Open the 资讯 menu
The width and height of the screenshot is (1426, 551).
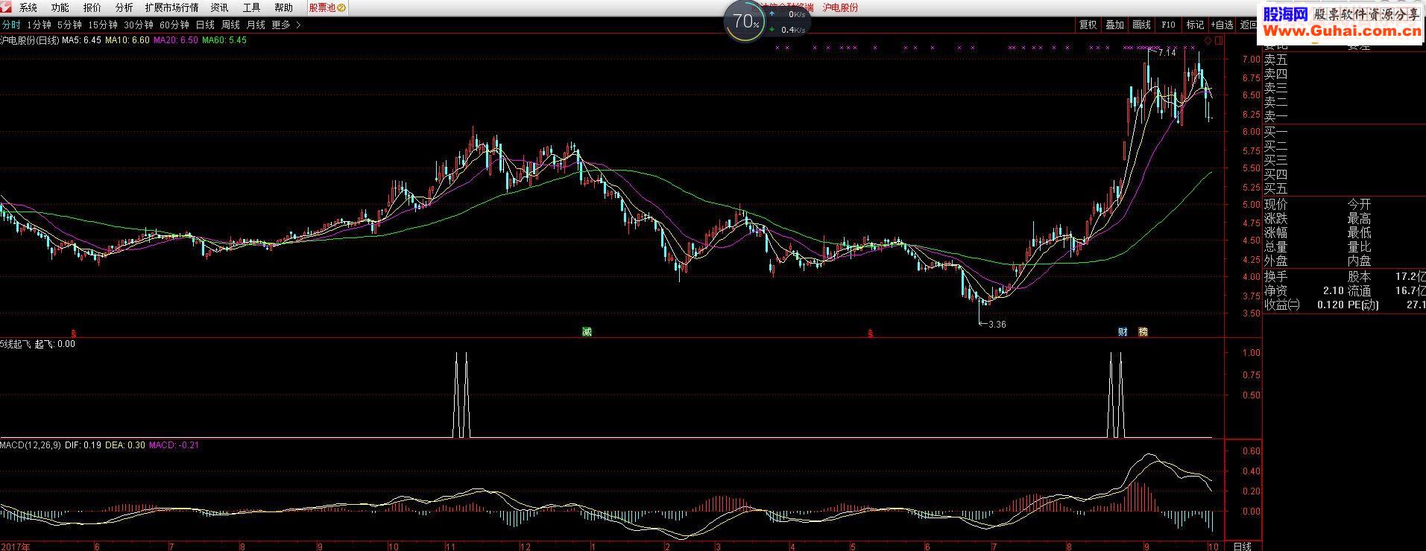click(x=219, y=7)
